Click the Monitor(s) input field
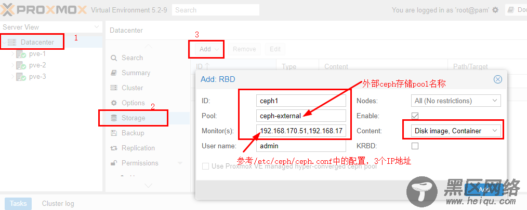 pos(301,131)
